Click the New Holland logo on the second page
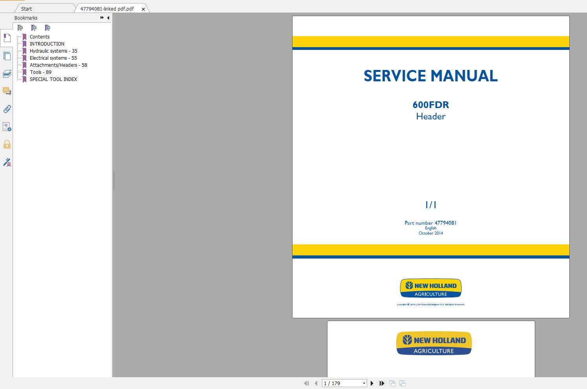 tap(434, 343)
